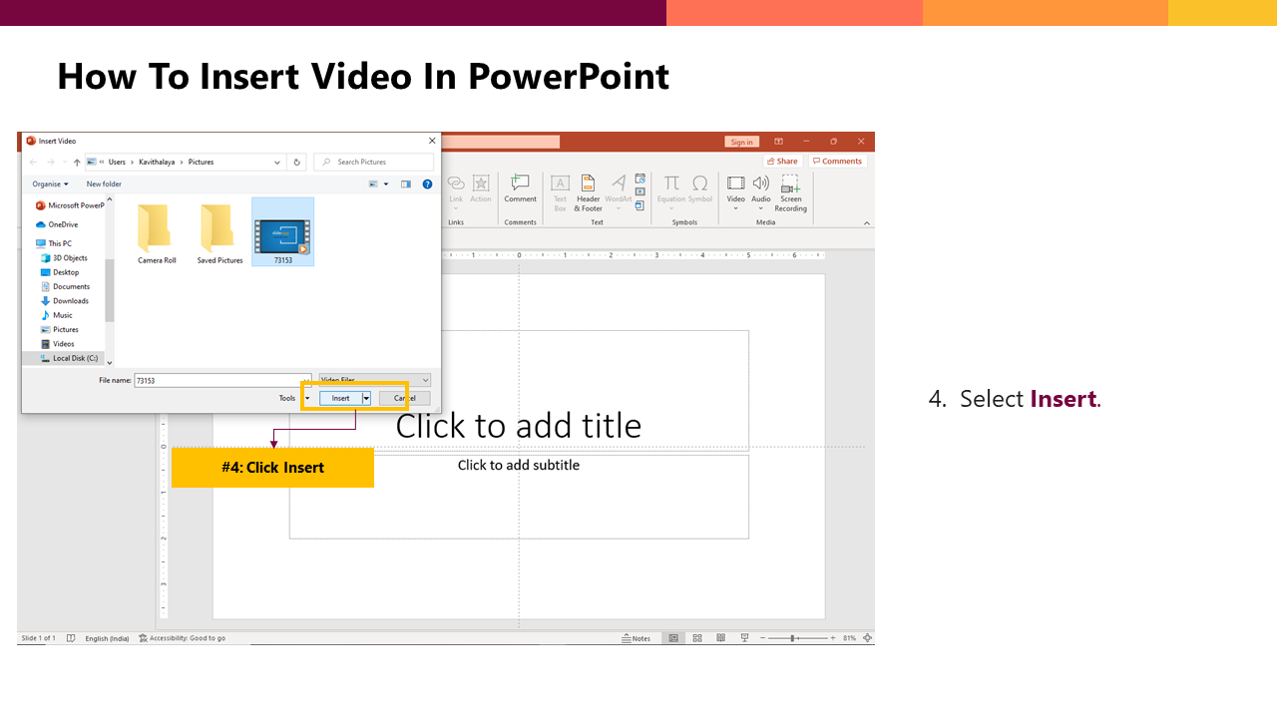
Task: Click the Slide Number icon in Text group
Action: 640,191
